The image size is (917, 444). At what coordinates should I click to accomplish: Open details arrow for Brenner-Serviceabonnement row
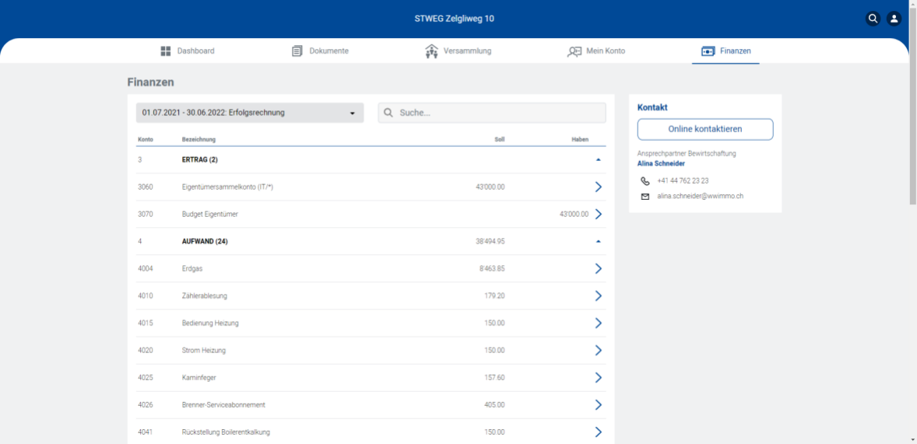pyautogui.click(x=599, y=405)
